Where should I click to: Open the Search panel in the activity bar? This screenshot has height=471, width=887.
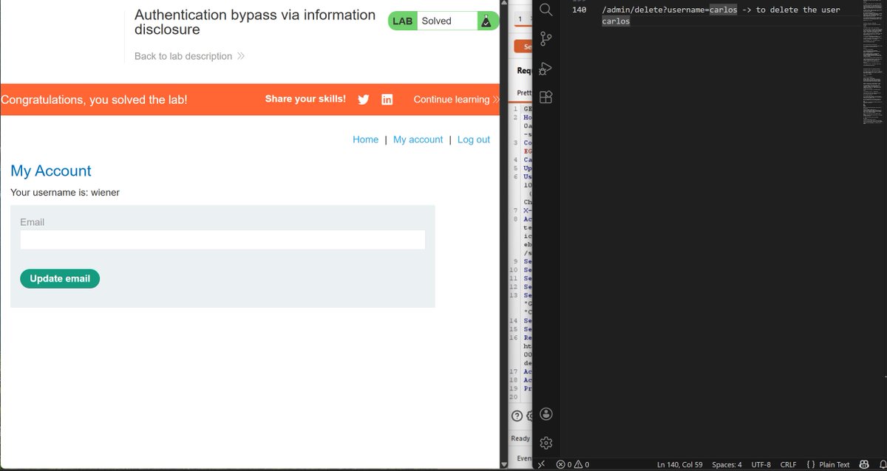pos(546,10)
